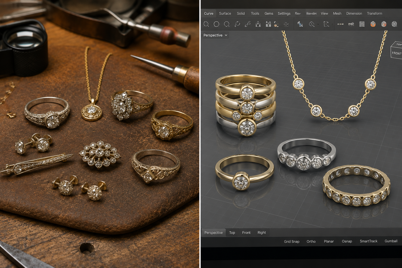Select the stacked gold and silver rings model

[x=245, y=105]
